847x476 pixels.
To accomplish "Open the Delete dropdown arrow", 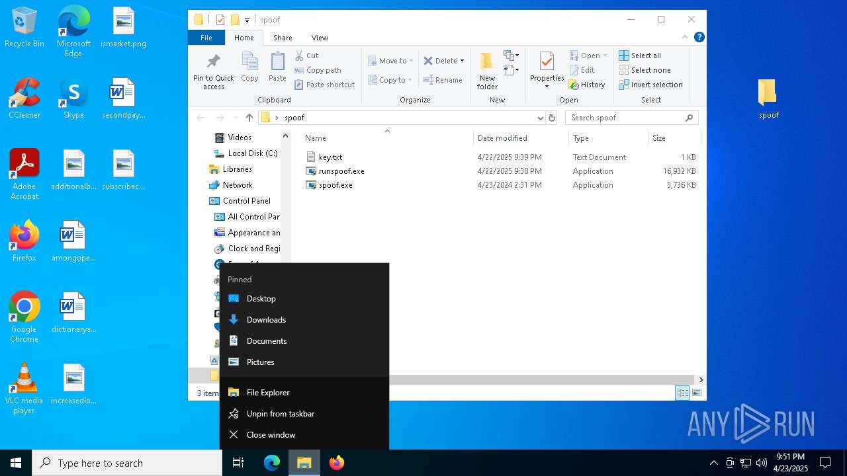I will pos(462,61).
